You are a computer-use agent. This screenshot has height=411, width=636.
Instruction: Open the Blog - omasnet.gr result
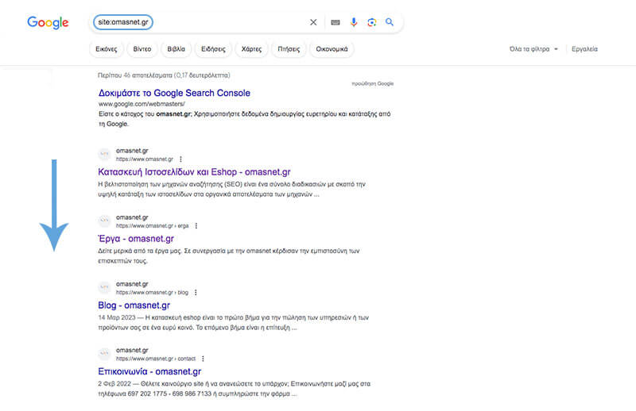point(134,305)
